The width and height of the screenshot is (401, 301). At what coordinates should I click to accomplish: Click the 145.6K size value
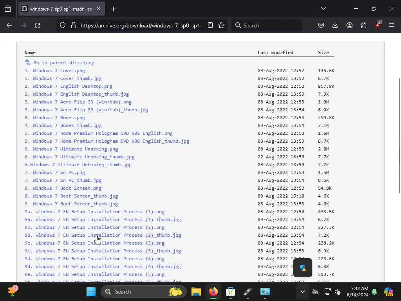click(x=326, y=71)
